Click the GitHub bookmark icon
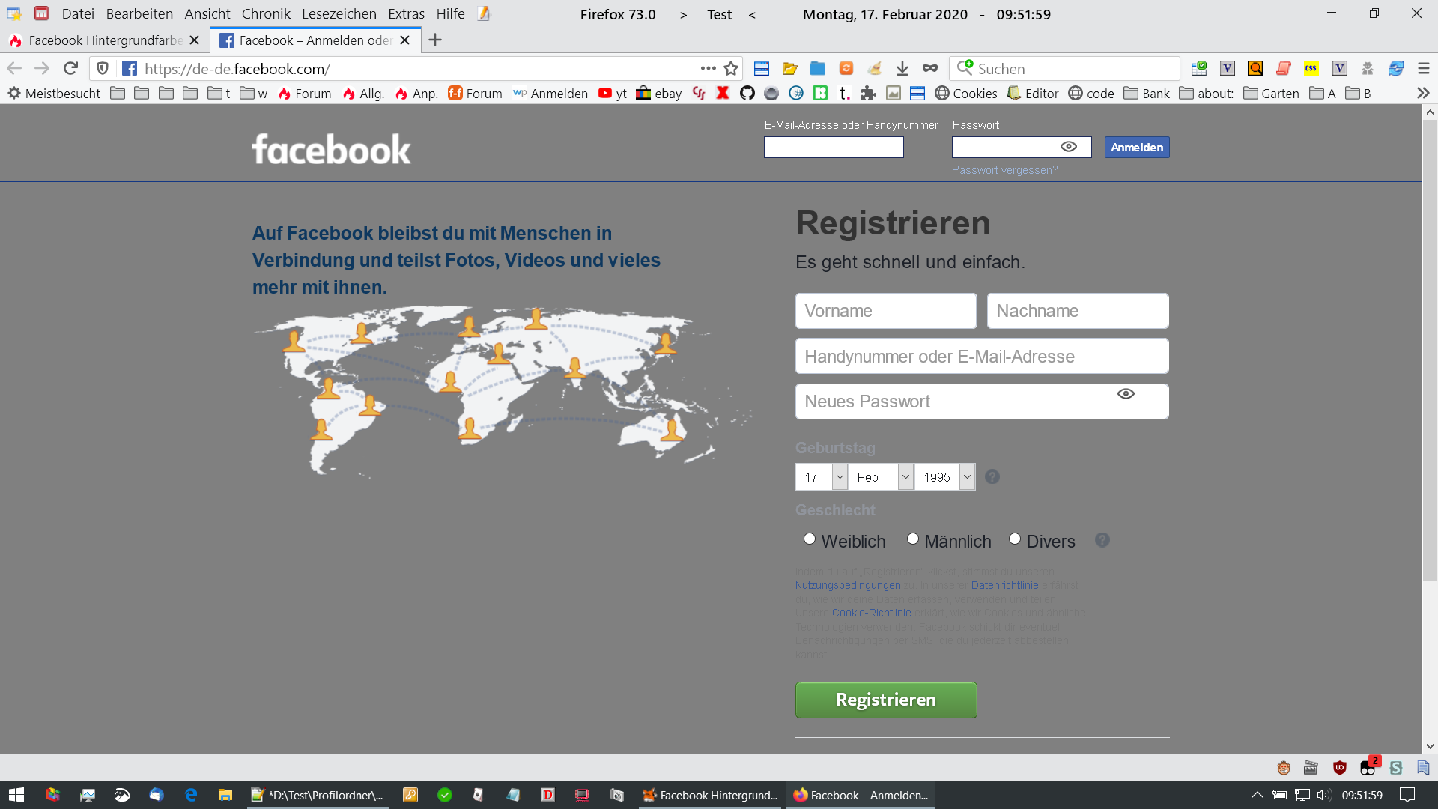The width and height of the screenshot is (1438, 809). [747, 94]
